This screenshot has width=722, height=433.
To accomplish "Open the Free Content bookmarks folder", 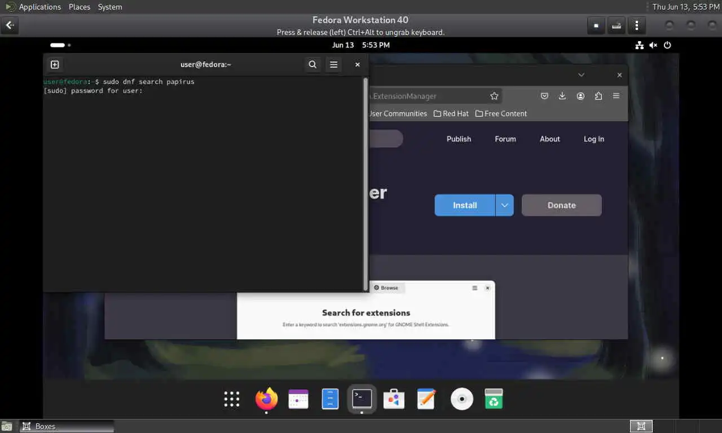I will (501, 113).
